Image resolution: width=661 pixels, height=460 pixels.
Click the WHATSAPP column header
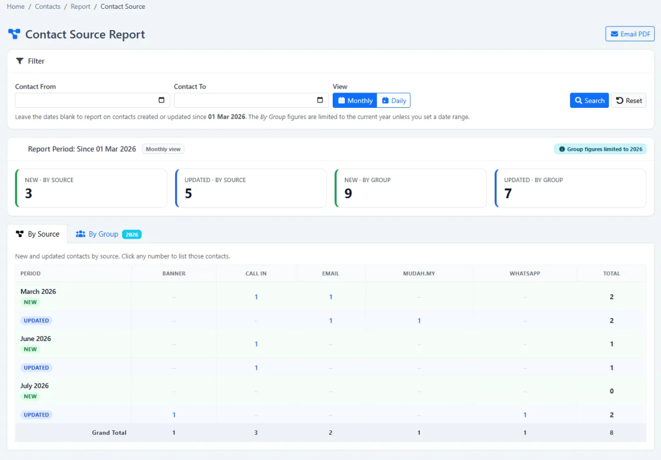(525, 273)
